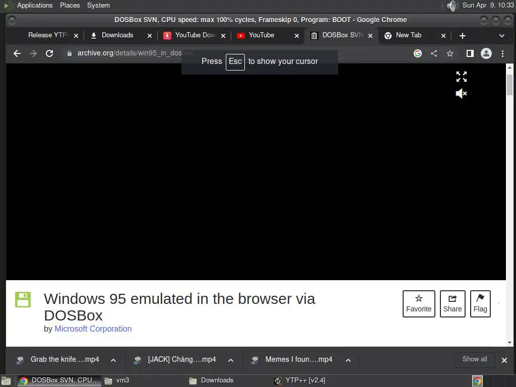Expand options for Grab the knife download
This screenshot has height=387, width=516.
click(x=113, y=360)
